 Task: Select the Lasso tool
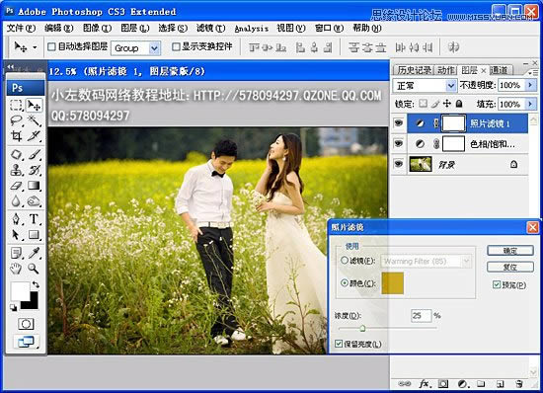tap(16, 120)
